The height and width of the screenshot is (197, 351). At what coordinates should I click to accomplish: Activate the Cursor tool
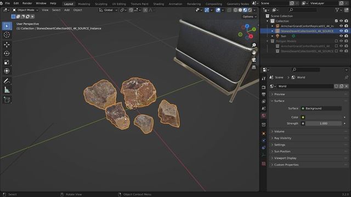[x=7, y=35]
